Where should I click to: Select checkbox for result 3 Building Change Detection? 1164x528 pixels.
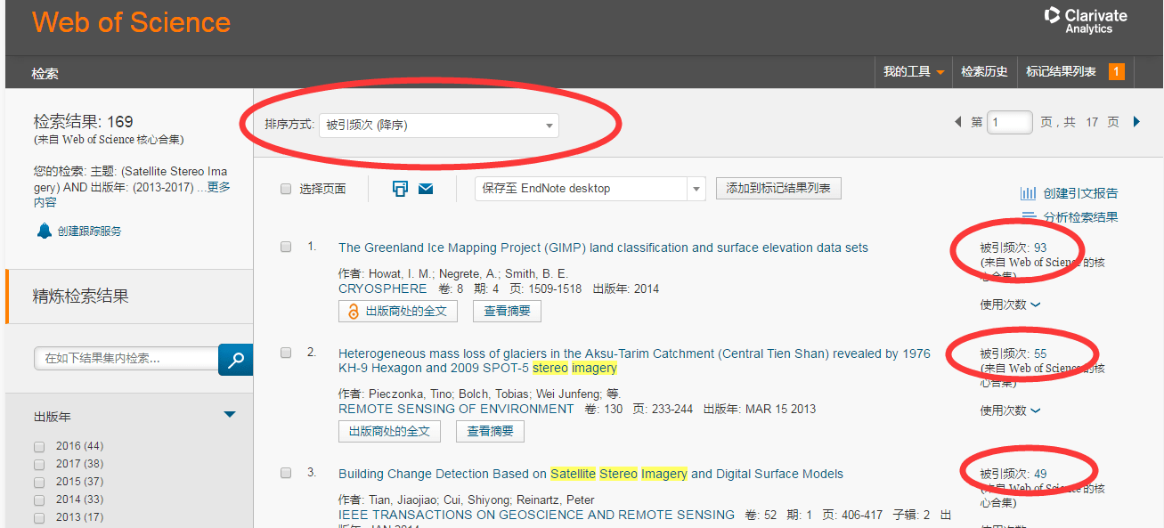pos(286,473)
